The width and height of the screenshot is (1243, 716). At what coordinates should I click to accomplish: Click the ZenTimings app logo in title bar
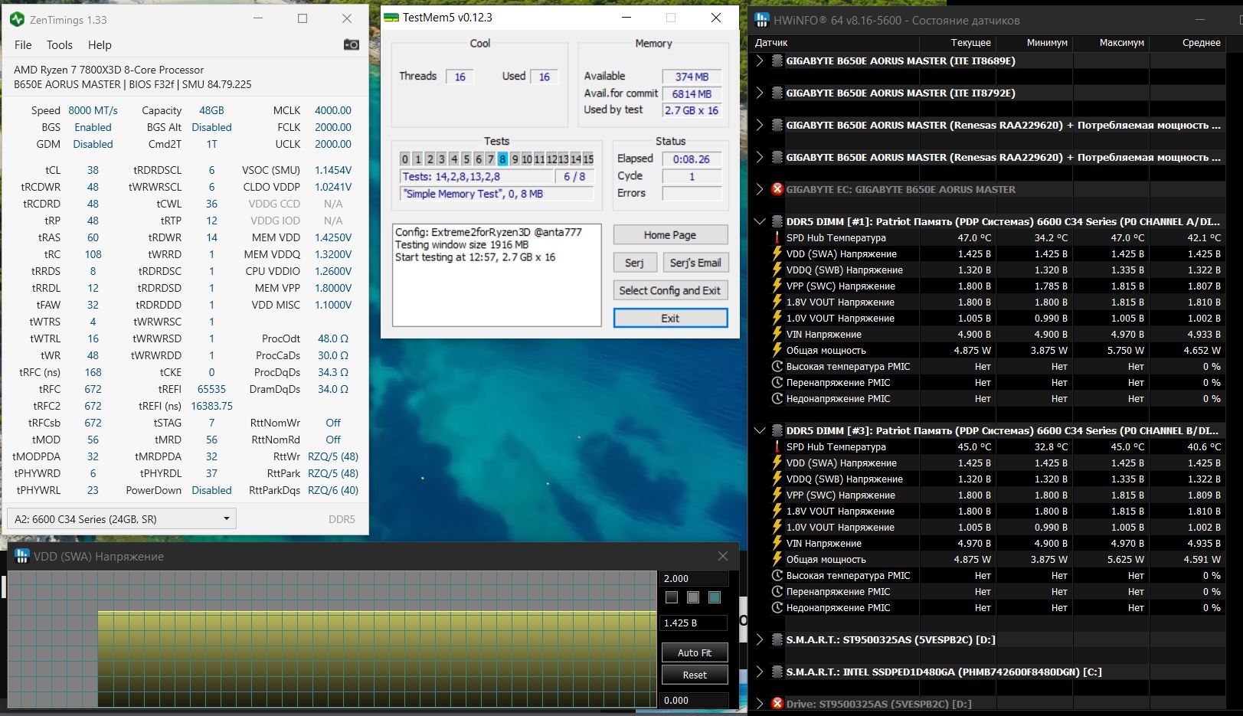click(18, 19)
